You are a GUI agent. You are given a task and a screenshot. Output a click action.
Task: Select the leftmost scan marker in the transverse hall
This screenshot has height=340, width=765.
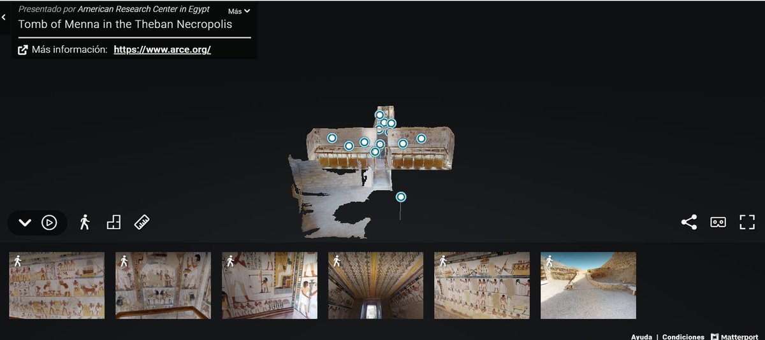coord(332,138)
